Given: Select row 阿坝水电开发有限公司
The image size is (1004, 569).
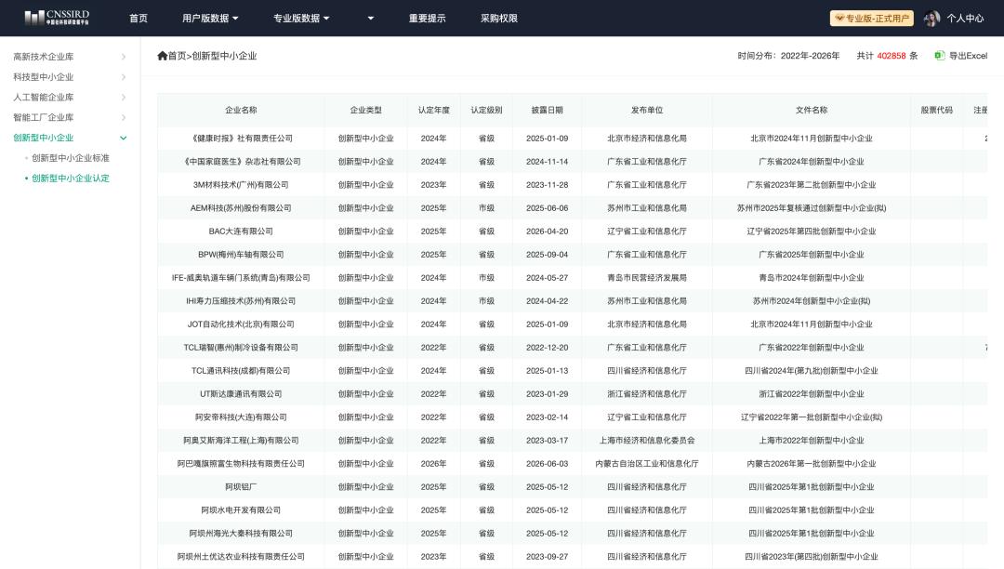Looking at the screenshot, I should [x=572, y=510].
